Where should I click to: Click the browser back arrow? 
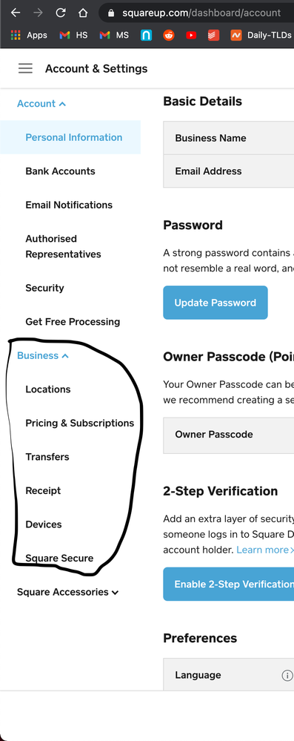click(15, 13)
